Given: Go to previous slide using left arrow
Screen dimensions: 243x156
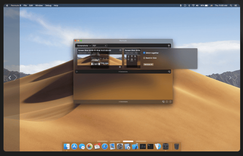Looking at the screenshot, I should click(x=10, y=77).
